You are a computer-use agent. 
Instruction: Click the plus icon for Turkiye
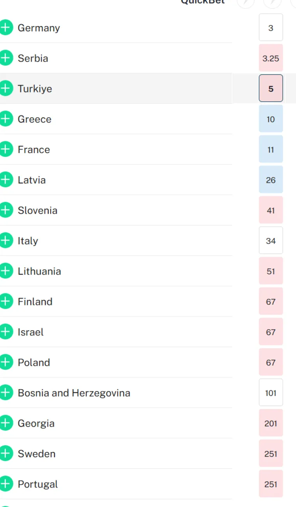click(x=6, y=88)
